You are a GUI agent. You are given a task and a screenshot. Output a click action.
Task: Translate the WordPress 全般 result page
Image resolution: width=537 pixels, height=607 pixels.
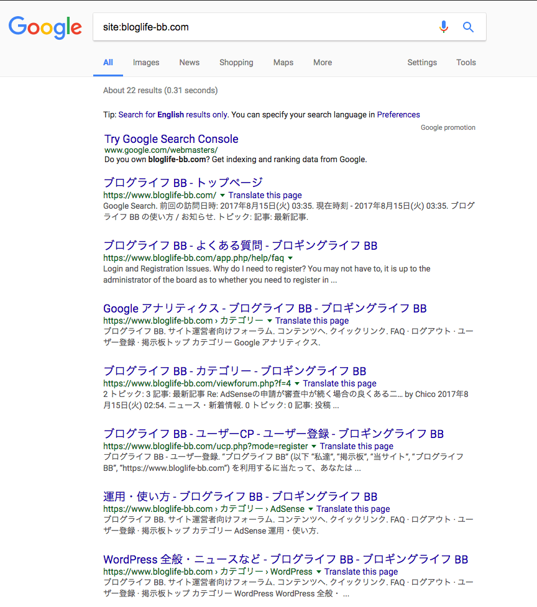point(361,572)
